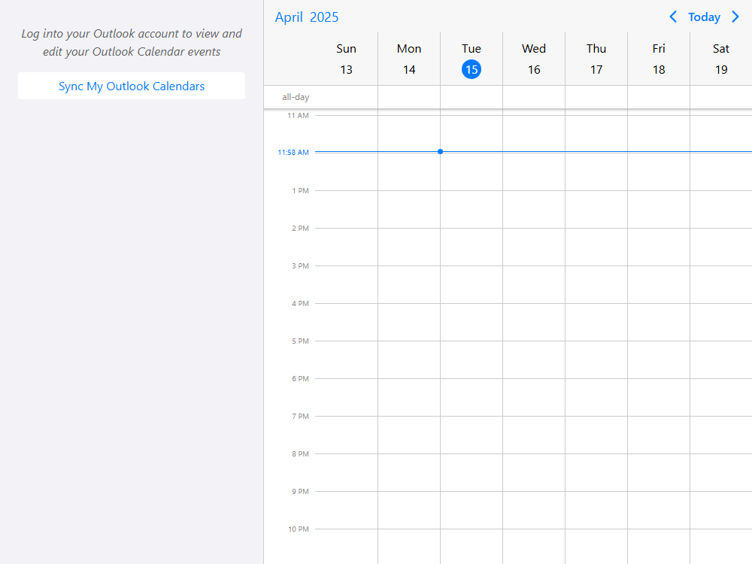Advance to next week with right chevron

[x=735, y=17]
